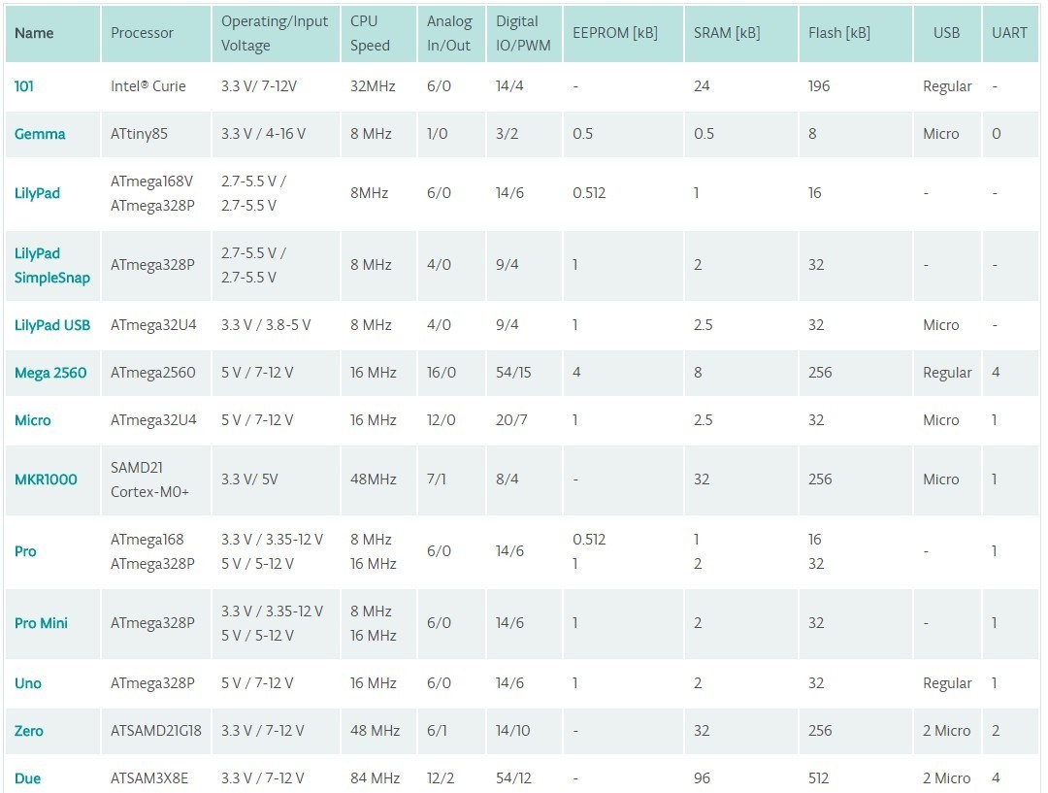
Task: Open the Gemma board link
Action: click(x=40, y=134)
